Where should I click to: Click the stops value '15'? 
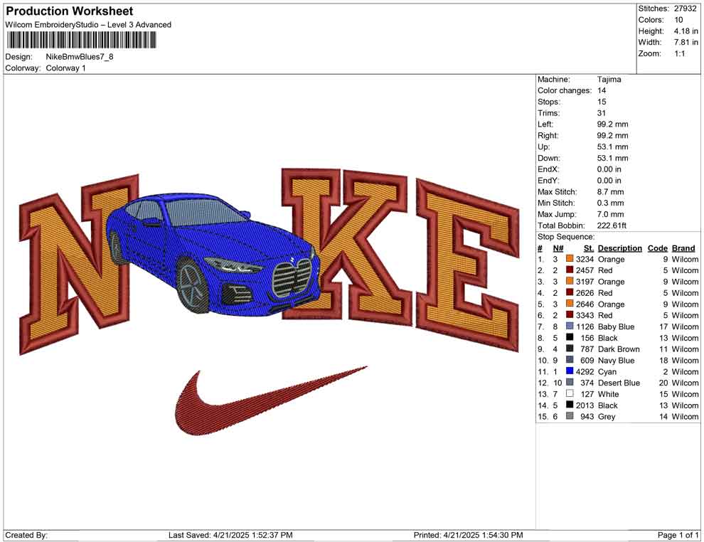[x=602, y=102]
